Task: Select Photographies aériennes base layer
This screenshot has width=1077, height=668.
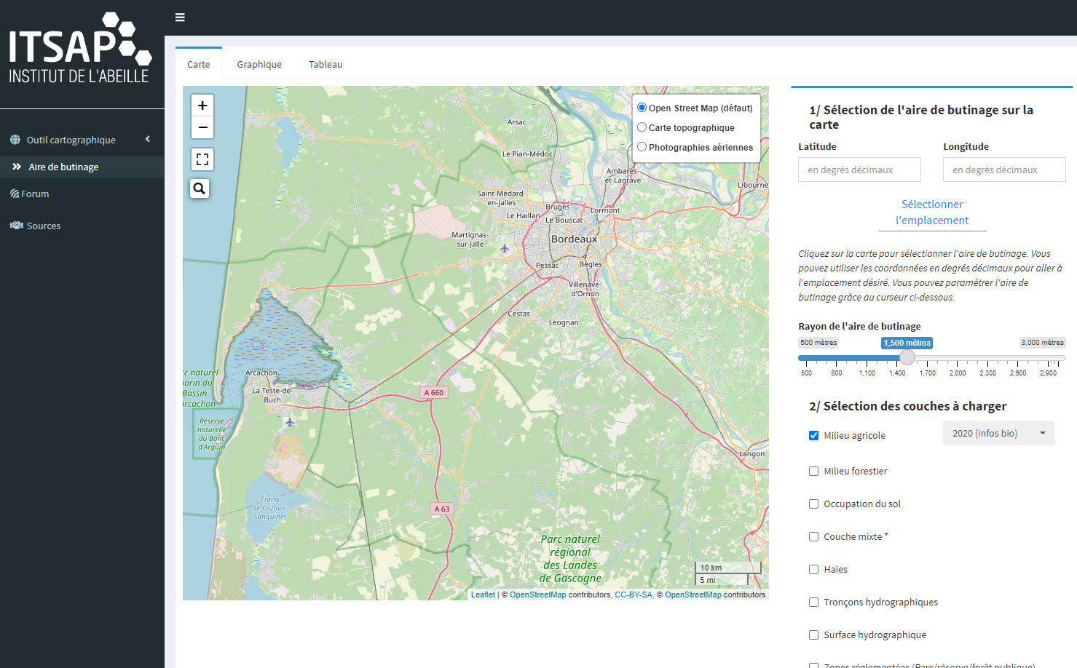Action: (642, 147)
